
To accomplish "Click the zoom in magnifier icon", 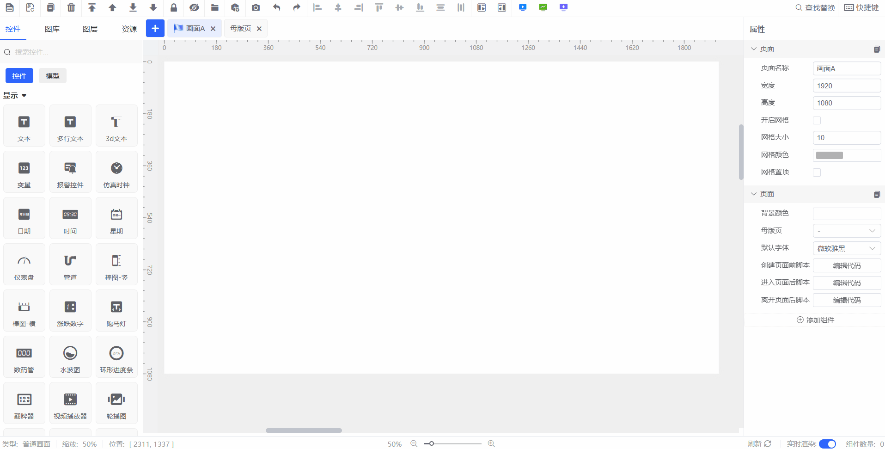I will point(491,444).
